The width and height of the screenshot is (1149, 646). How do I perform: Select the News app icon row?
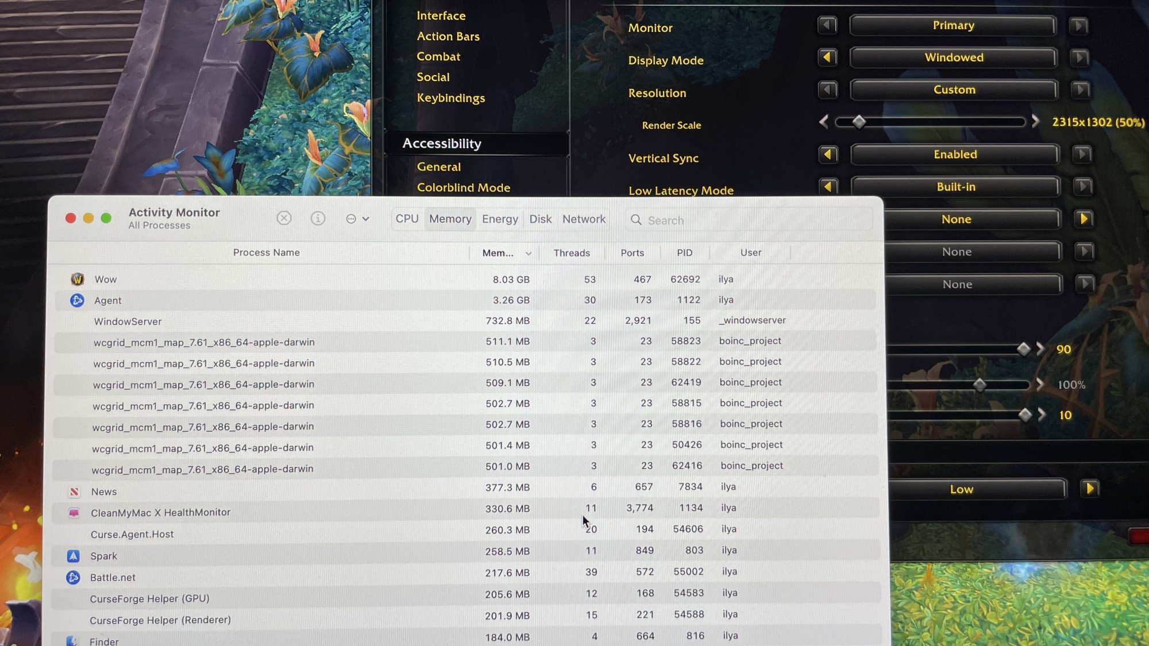tap(74, 492)
